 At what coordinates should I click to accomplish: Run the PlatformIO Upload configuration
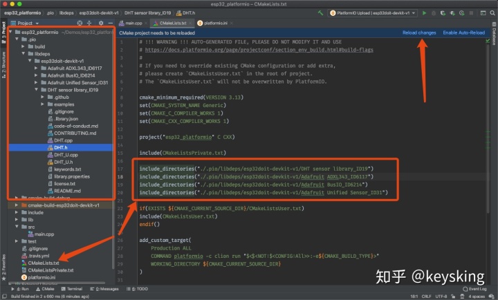coord(424,13)
